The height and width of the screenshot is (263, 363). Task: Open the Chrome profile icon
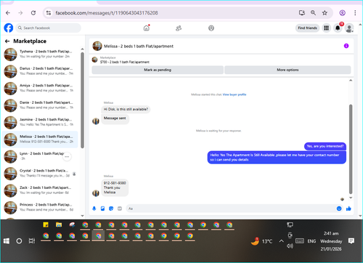pos(342,13)
